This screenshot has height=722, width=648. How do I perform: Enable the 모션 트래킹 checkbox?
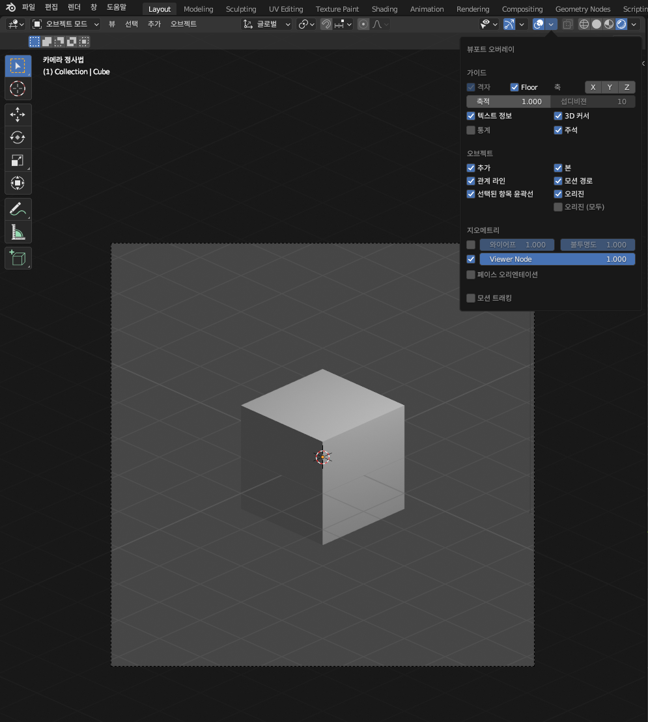[x=471, y=298]
